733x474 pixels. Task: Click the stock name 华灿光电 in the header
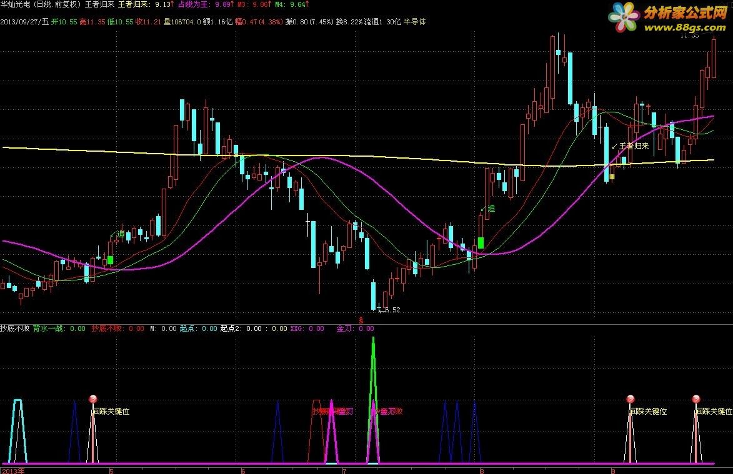click(x=16, y=4)
